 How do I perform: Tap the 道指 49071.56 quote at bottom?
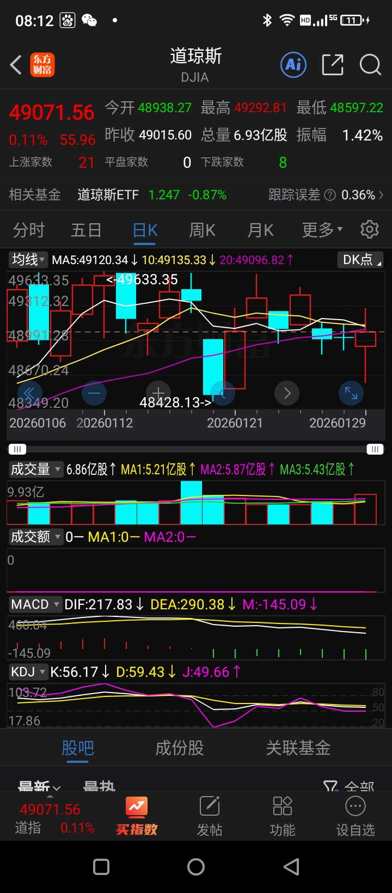[54, 818]
